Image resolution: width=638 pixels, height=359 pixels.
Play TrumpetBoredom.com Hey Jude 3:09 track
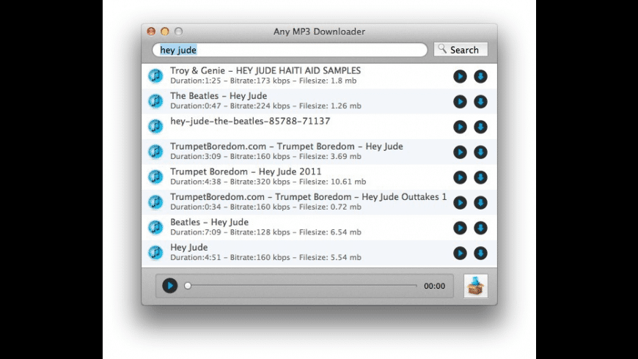[x=460, y=152]
